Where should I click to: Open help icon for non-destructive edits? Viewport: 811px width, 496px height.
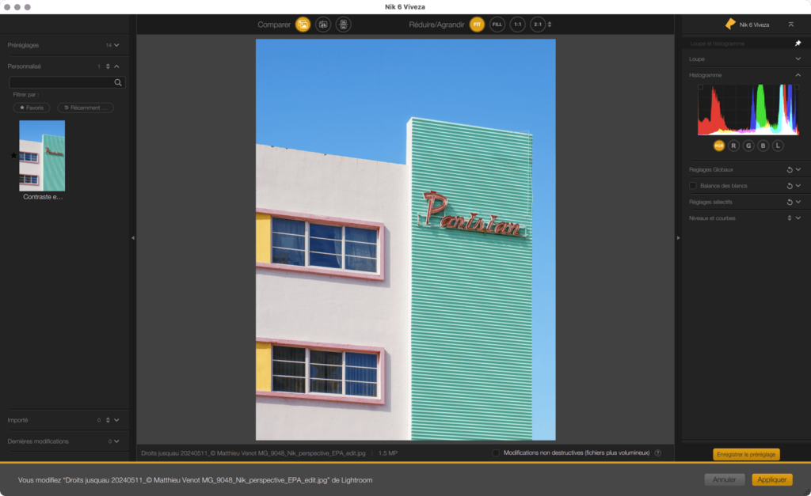(x=658, y=452)
